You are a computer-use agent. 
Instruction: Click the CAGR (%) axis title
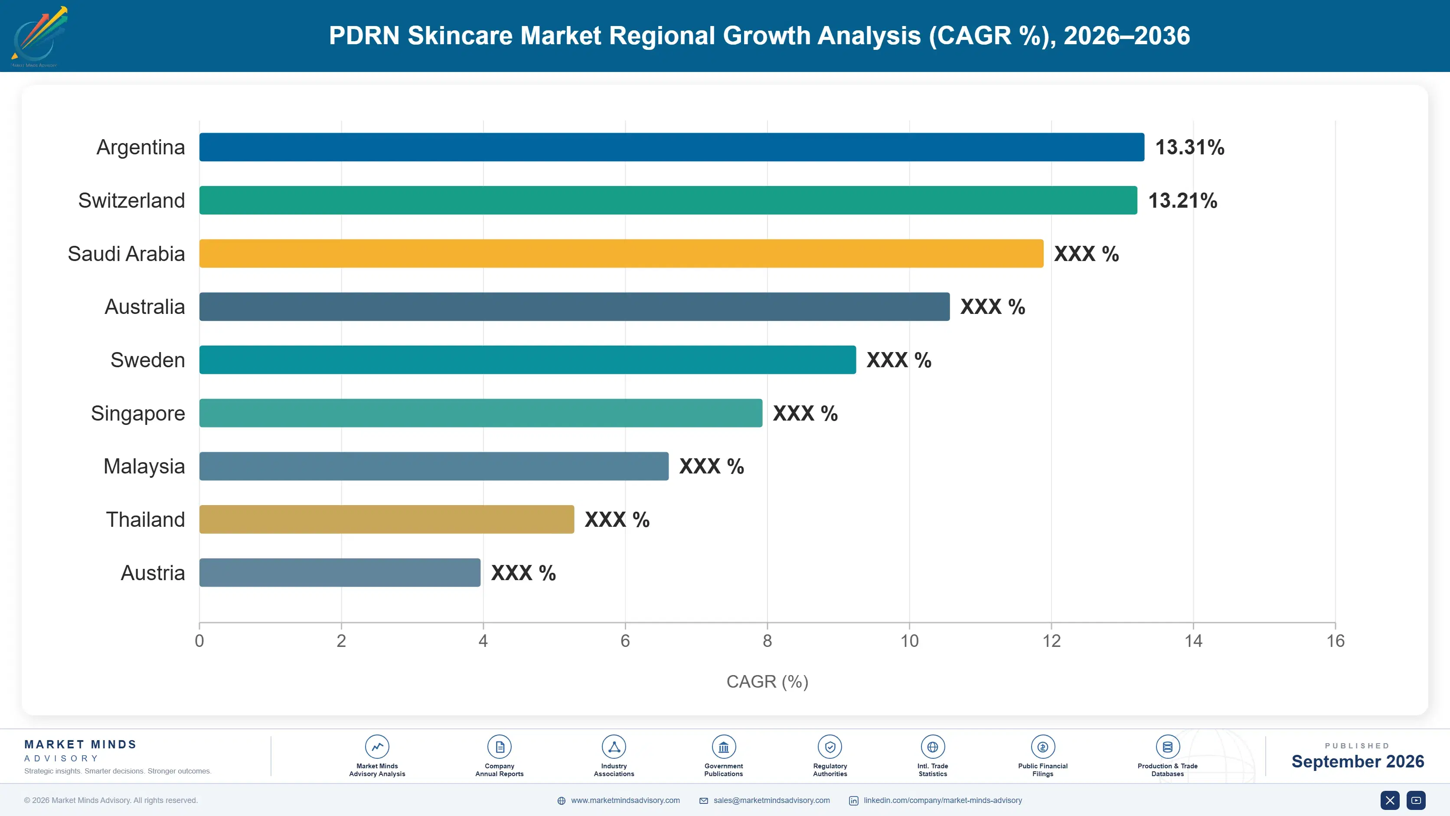click(x=767, y=682)
